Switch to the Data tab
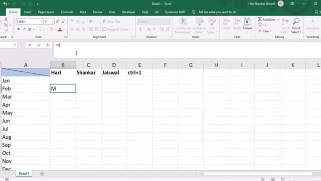 (x=83, y=12)
